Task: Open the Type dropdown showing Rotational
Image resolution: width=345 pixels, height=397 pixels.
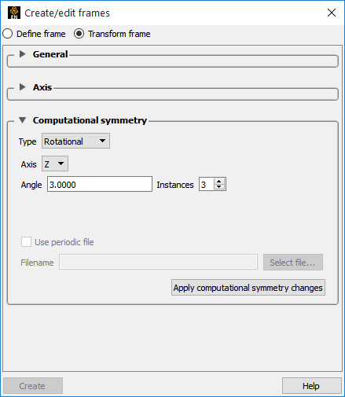Action: click(75, 141)
